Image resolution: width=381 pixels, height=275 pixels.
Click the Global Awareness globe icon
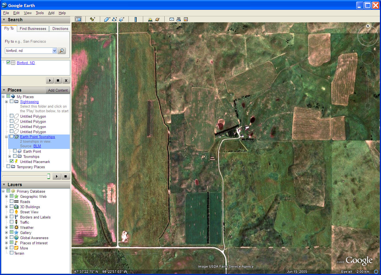tap(16, 237)
